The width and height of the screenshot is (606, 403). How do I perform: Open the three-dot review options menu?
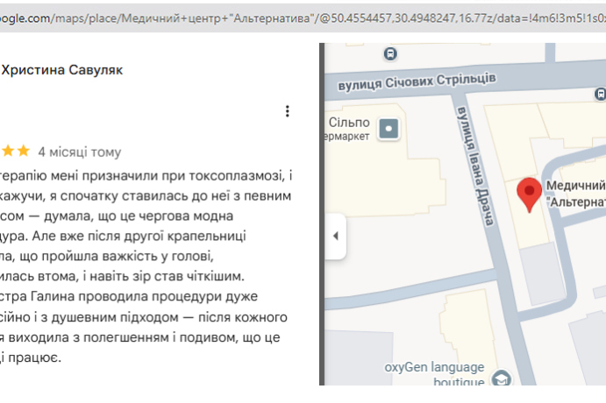[x=287, y=111]
